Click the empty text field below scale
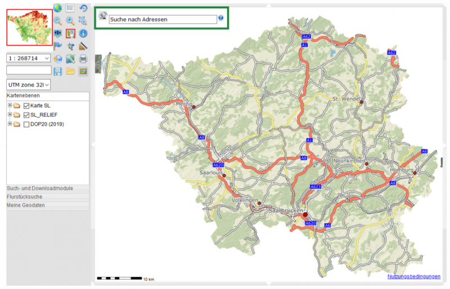 (29, 70)
